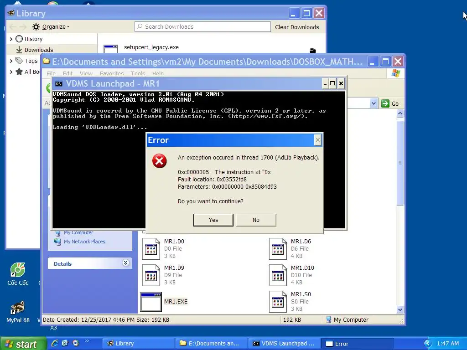The image size is (467, 350).
Task: Click the bookmarks star icon in Library
Action: (x=19, y=72)
